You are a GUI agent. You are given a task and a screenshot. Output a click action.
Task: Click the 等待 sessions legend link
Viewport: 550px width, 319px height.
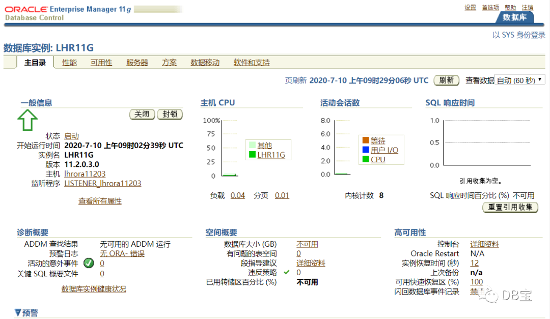pyautogui.click(x=378, y=140)
